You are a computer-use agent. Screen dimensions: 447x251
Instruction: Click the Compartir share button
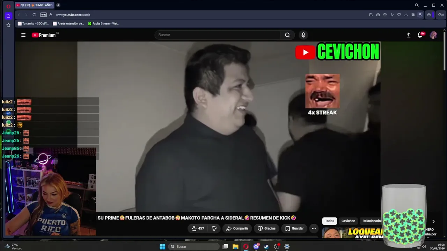(237, 228)
